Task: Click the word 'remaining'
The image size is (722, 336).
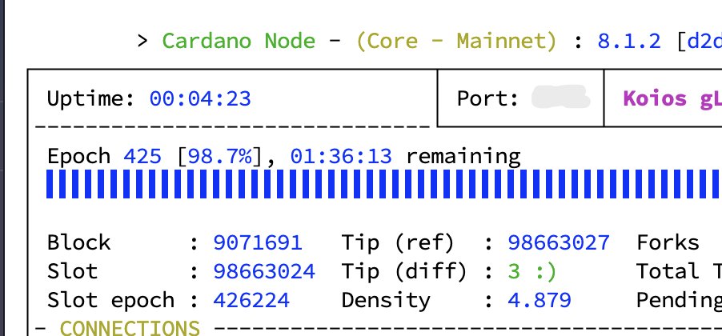Action: (463, 158)
